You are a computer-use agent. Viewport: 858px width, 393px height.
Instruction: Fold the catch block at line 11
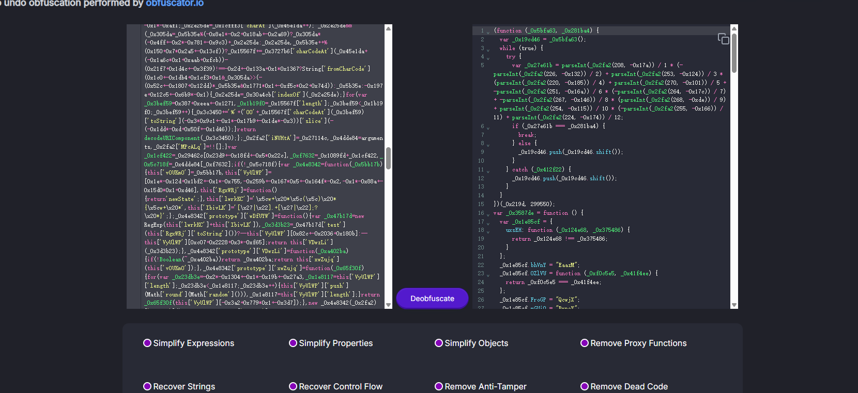click(x=488, y=170)
